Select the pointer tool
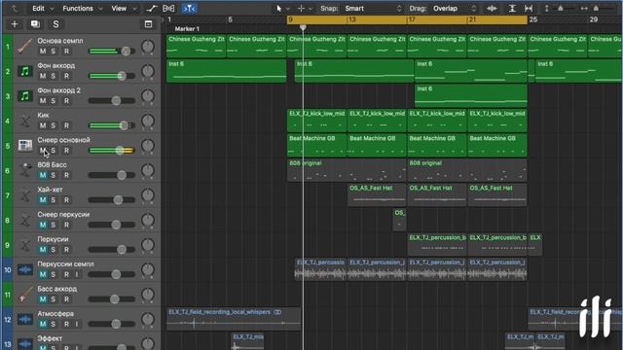The image size is (623, 350). tap(279, 9)
